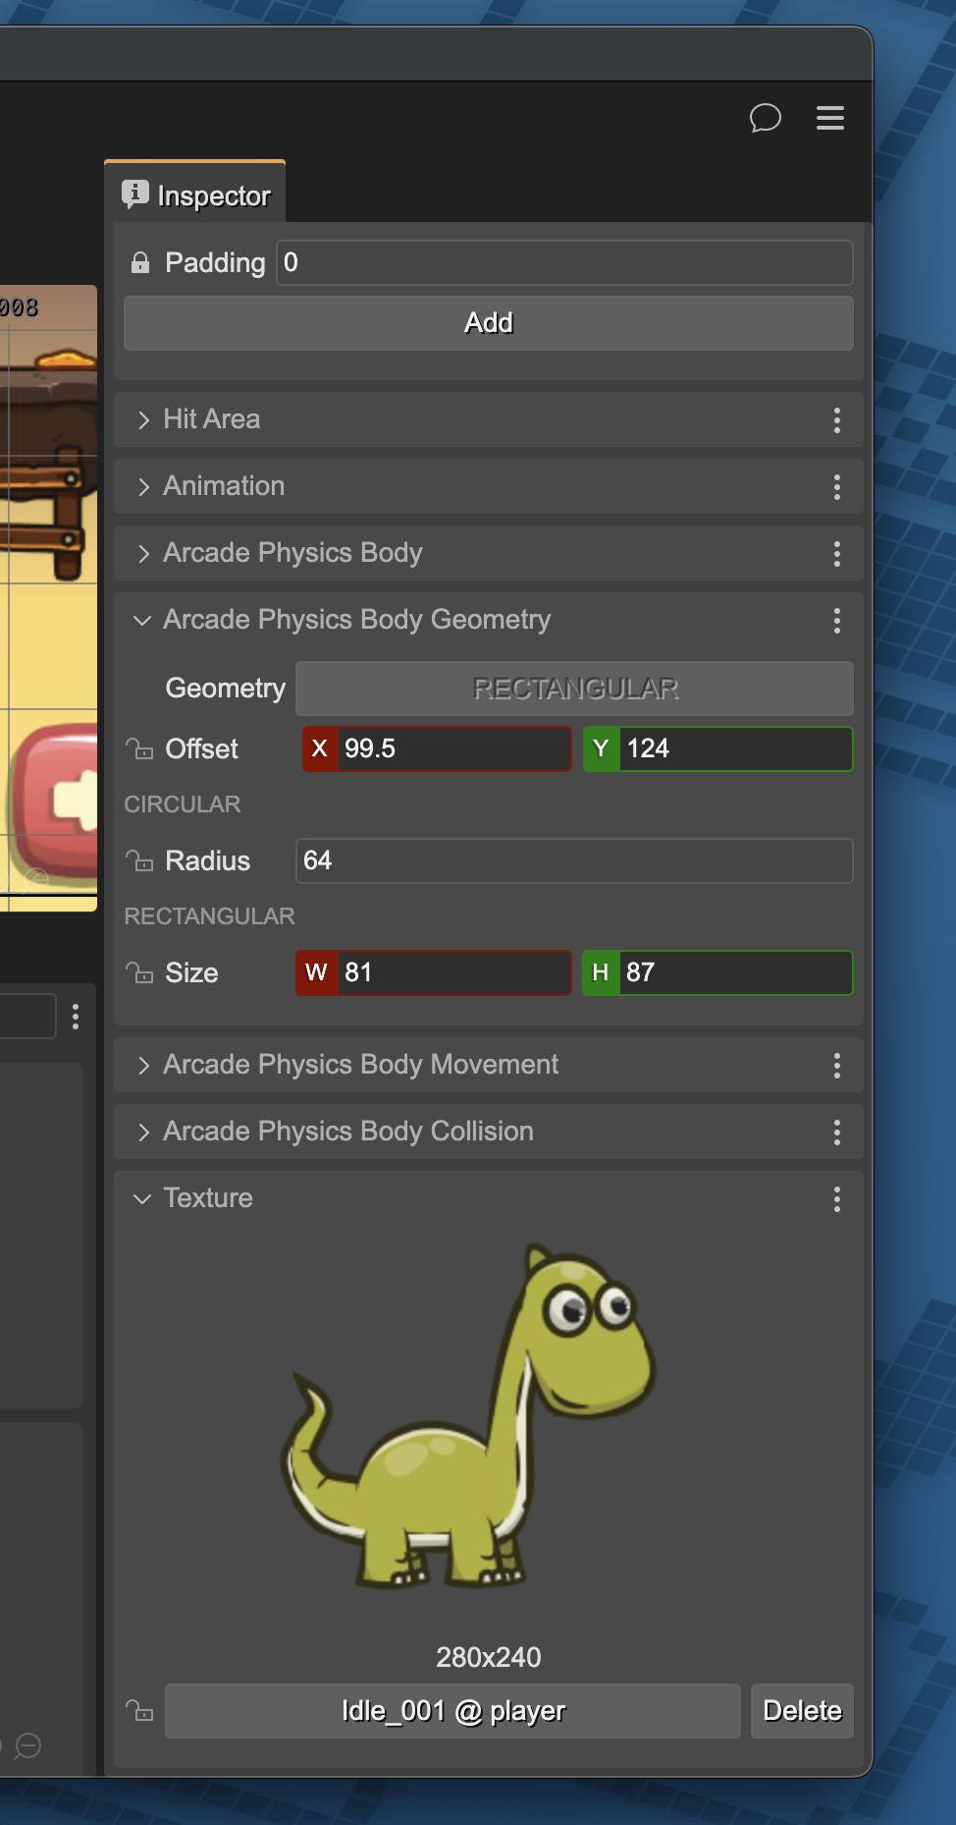Open the Geometry RECTANGULAR selector
This screenshot has width=956, height=1825.
tap(574, 689)
